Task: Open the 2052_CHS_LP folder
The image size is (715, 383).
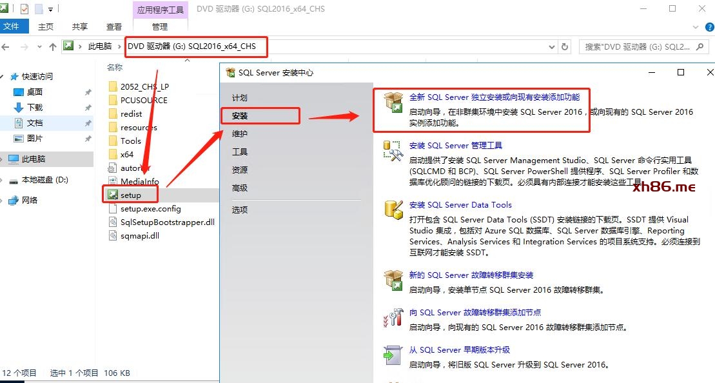Action: tap(144, 86)
